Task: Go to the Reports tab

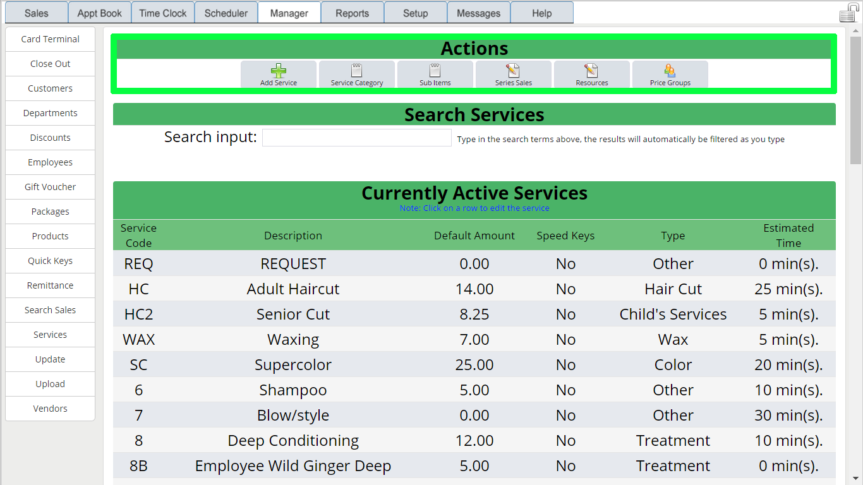Action: point(353,13)
